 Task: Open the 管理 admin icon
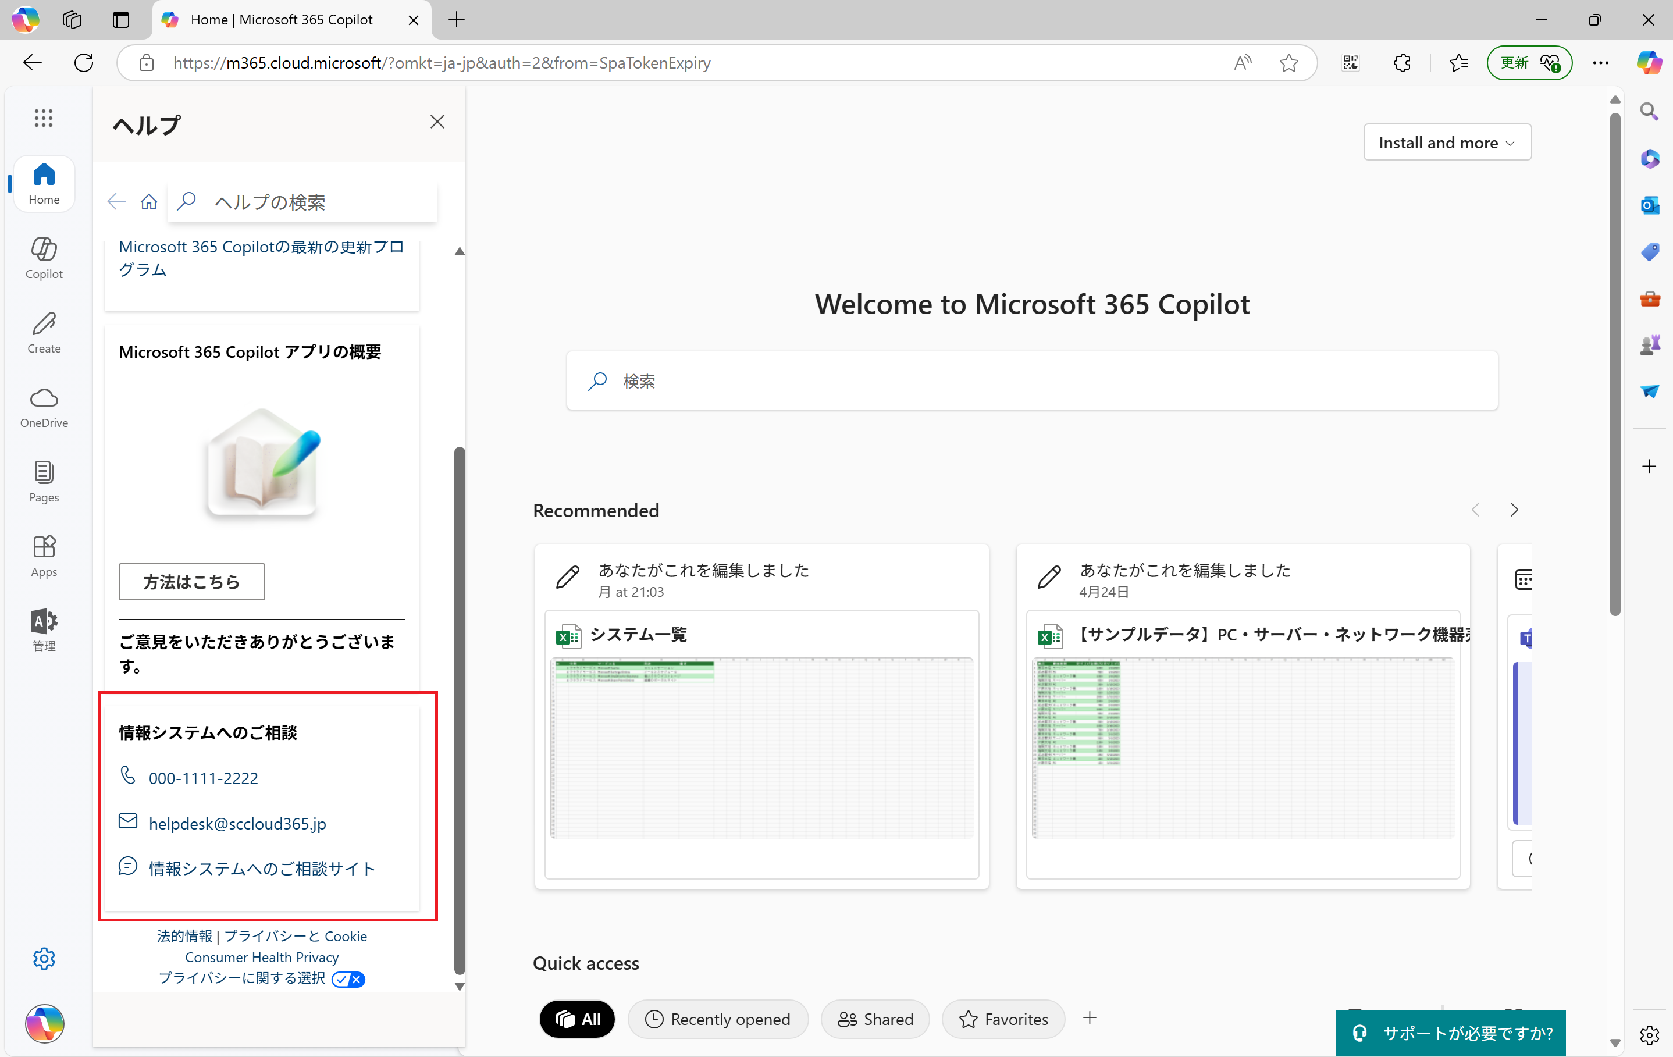click(44, 629)
